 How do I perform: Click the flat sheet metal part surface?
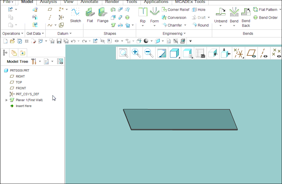coord(180,119)
